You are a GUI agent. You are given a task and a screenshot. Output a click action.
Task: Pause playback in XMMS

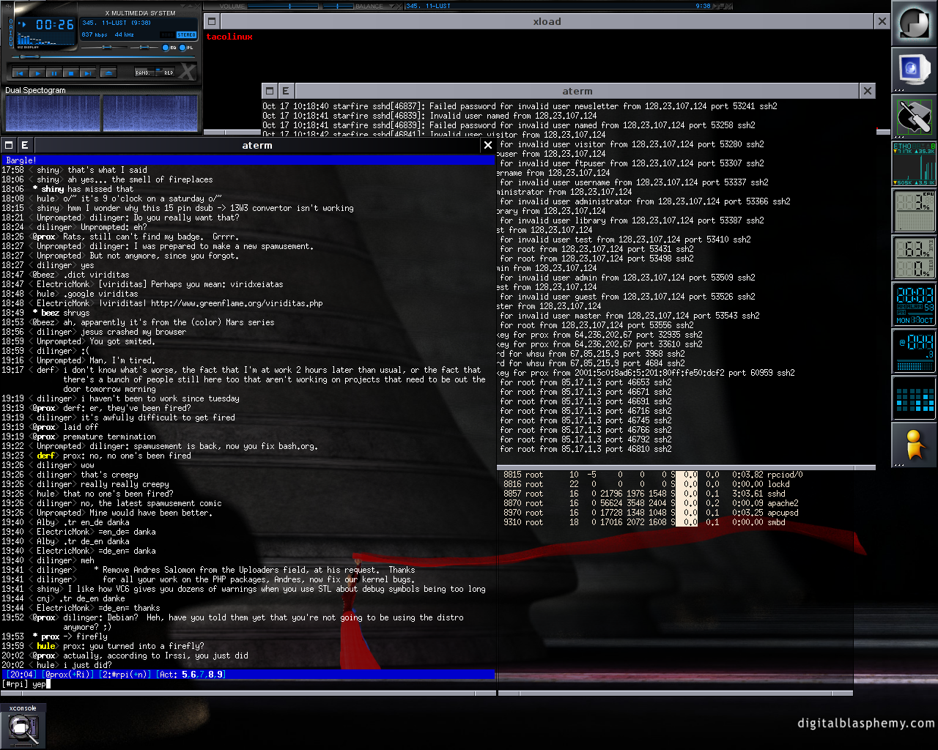click(x=53, y=73)
